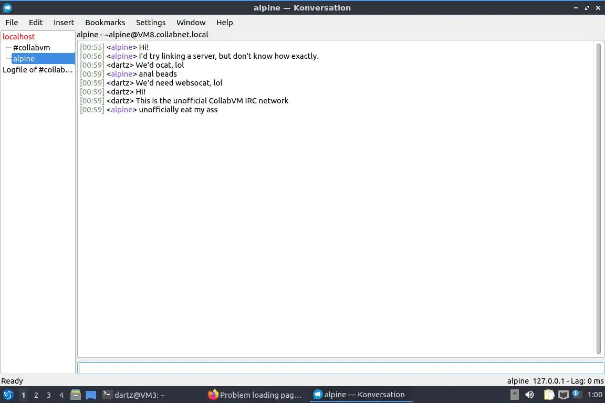Switch to virtual desktop 3
Screen dimensions: 605x403
pos(49,395)
